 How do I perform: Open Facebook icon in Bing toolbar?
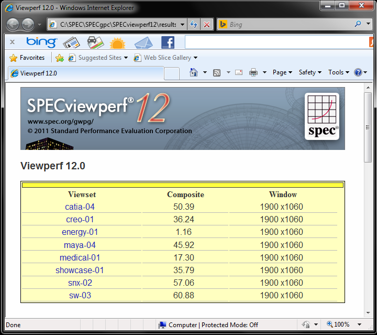(168, 42)
